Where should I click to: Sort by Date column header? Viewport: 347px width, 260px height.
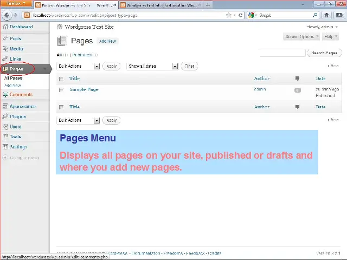click(x=320, y=79)
